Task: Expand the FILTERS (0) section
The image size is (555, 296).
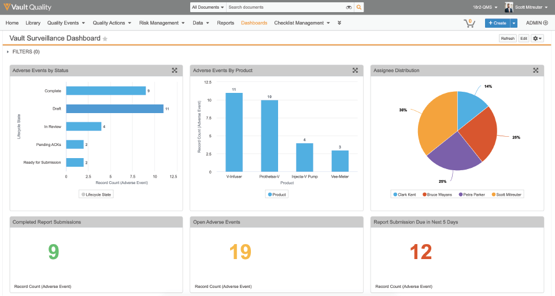Action: point(23,52)
